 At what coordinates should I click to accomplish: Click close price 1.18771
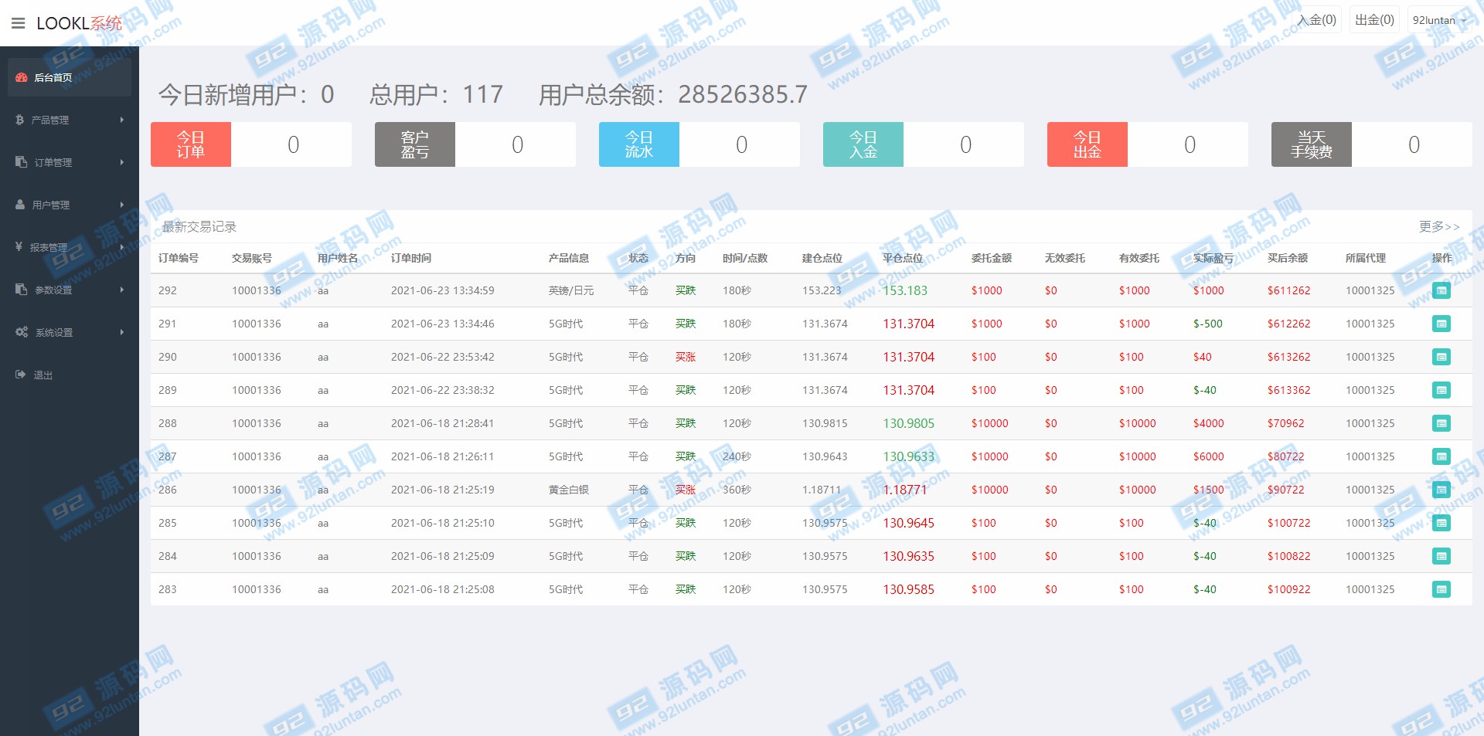pos(904,490)
